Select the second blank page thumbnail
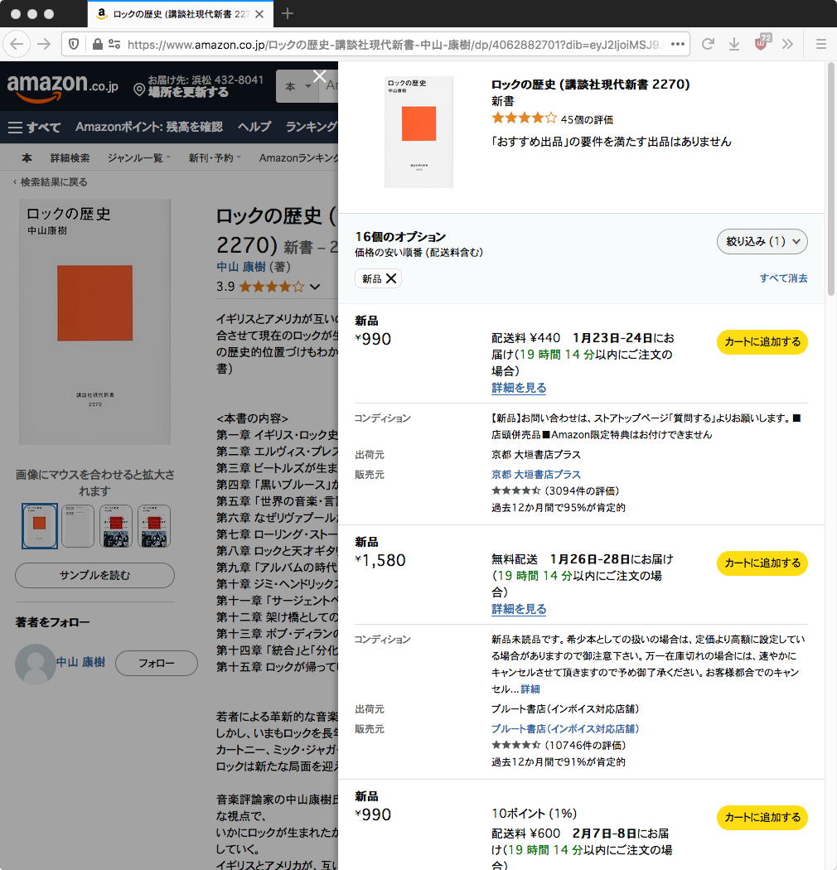 tap(78, 526)
